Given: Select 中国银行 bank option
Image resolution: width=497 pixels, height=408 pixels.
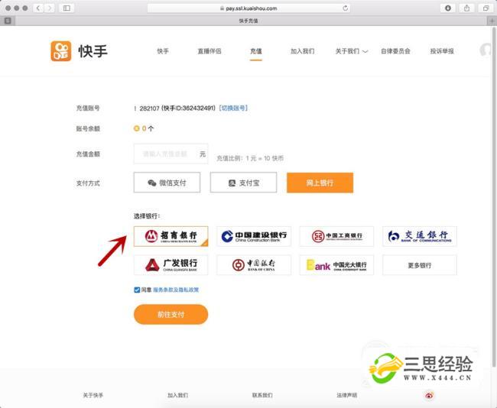Looking at the screenshot, I should click(254, 265).
